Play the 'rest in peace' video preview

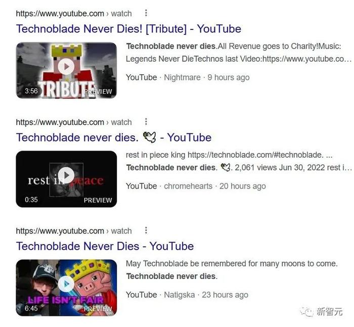point(66,175)
